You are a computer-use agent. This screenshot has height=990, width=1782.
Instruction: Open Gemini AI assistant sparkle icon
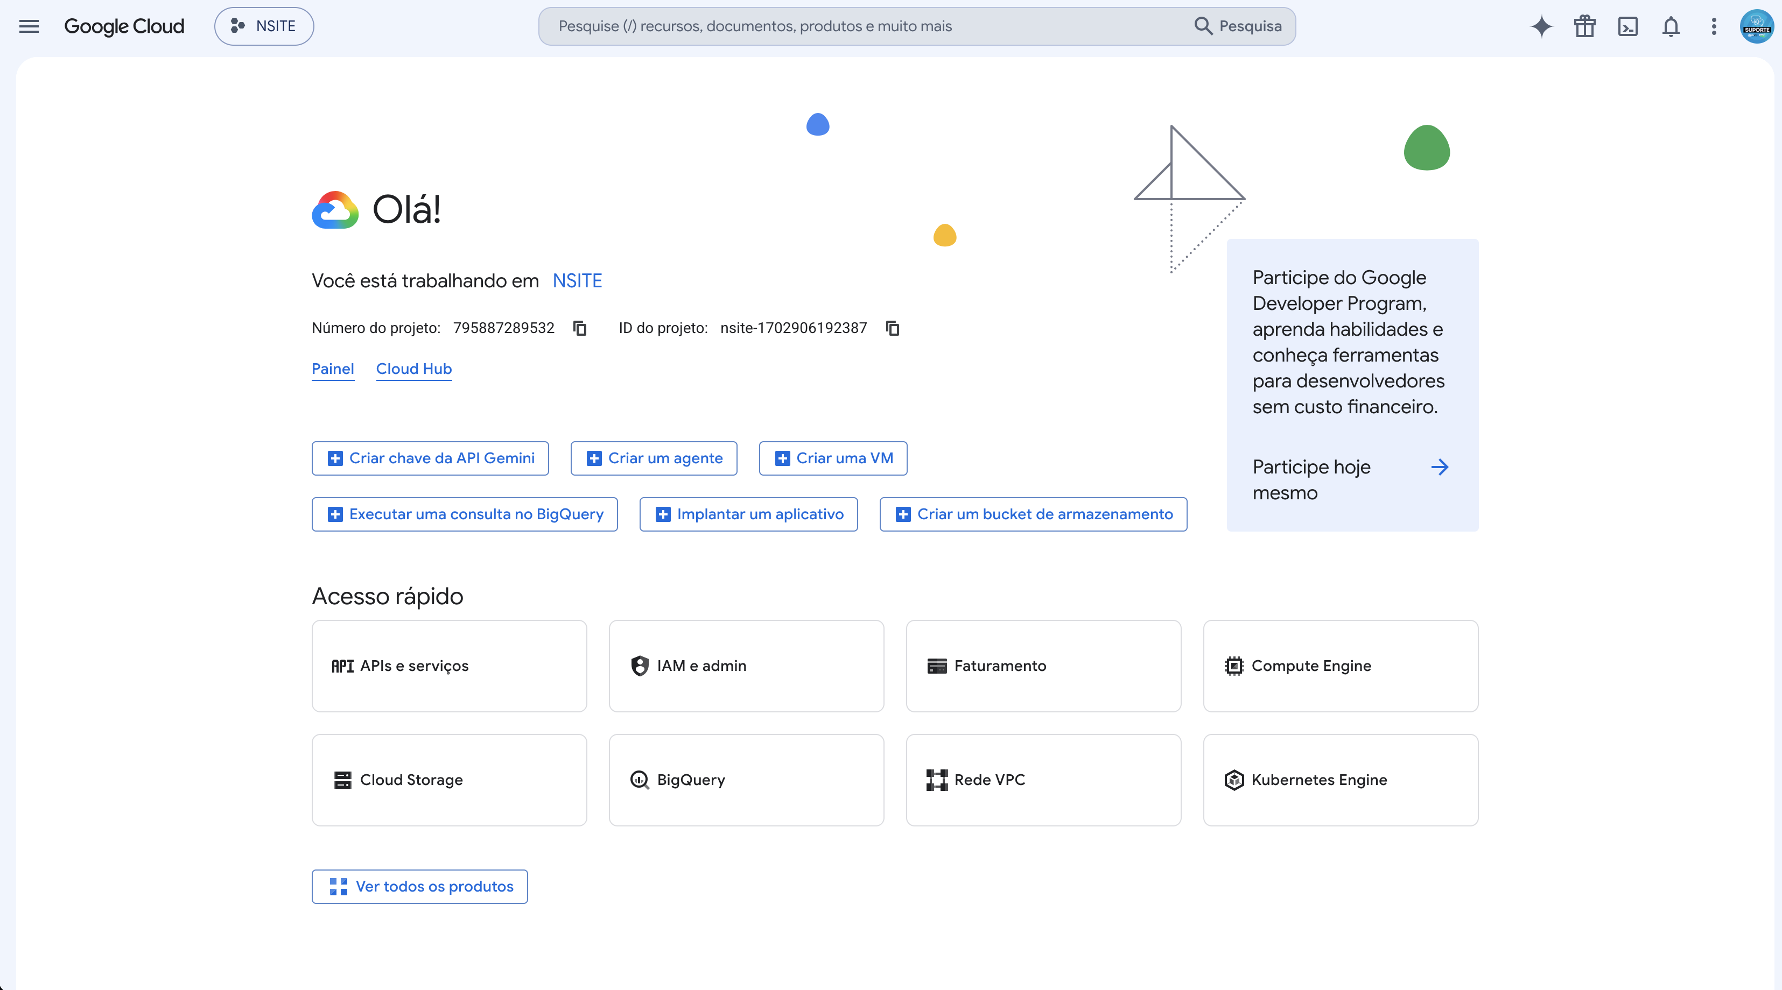pyautogui.click(x=1541, y=26)
